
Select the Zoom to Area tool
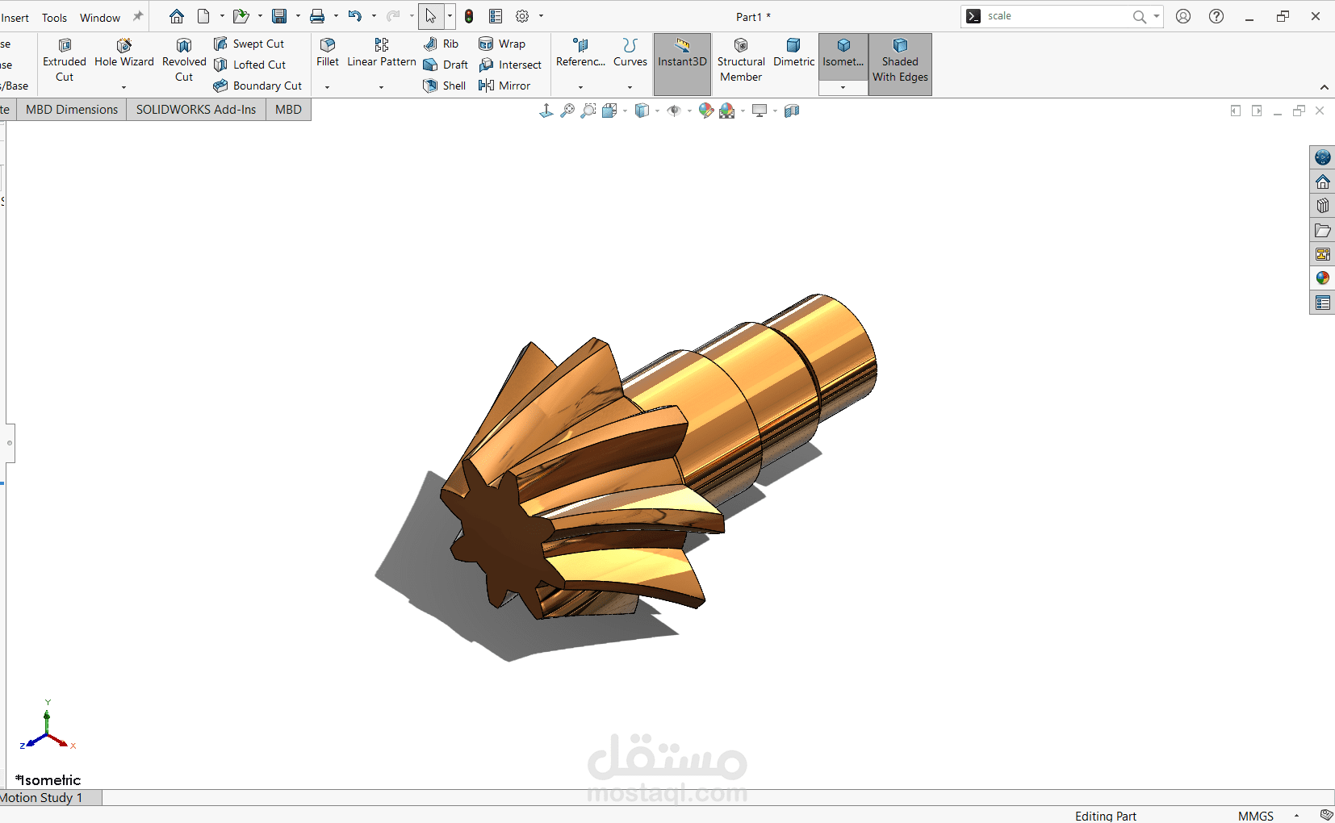(588, 111)
